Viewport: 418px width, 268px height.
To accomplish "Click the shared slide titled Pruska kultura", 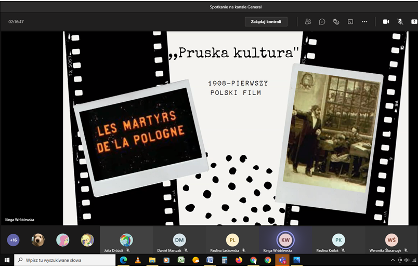I will pyautogui.click(x=236, y=128).
